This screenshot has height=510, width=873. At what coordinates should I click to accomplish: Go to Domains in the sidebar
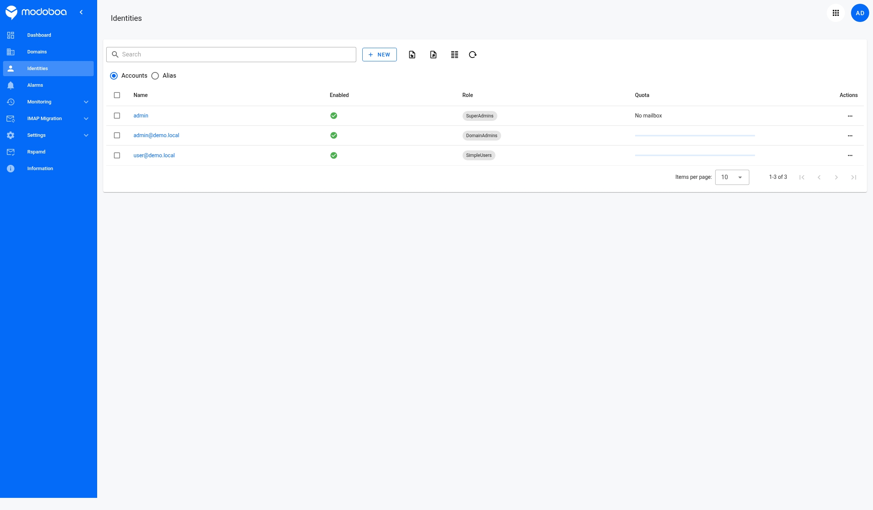pyautogui.click(x=37, y=52)
